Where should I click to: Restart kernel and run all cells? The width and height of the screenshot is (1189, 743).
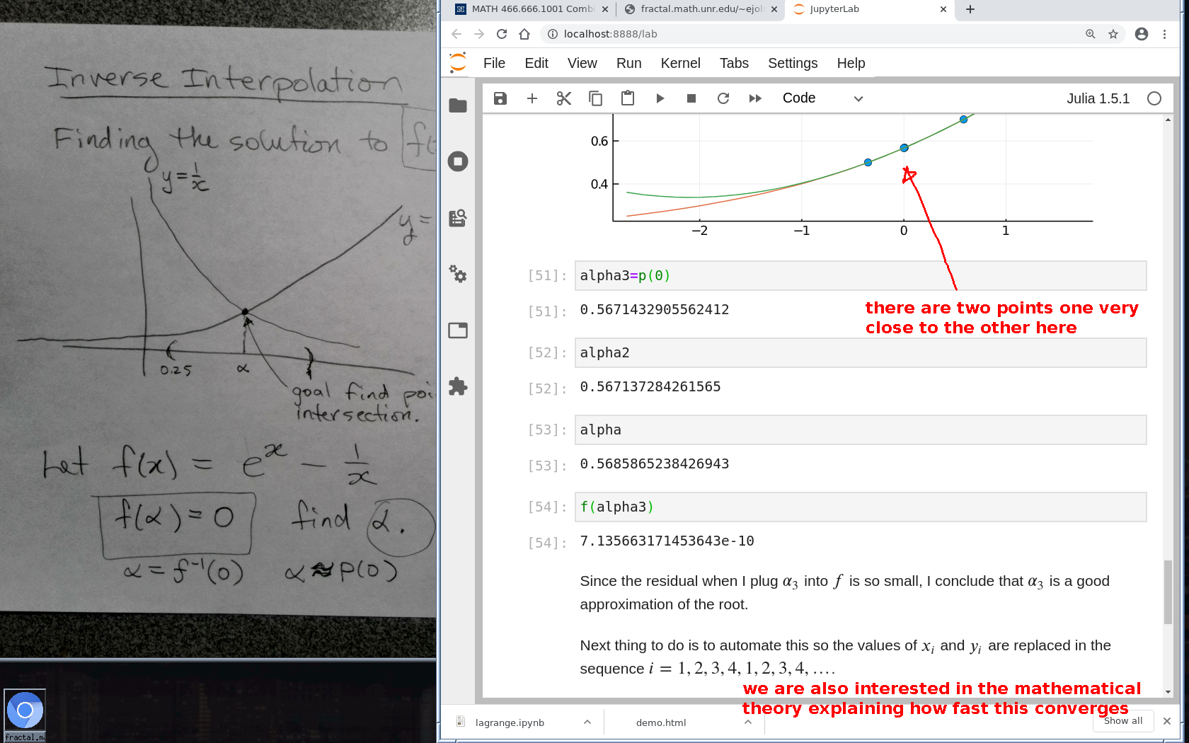coord(755,98)
